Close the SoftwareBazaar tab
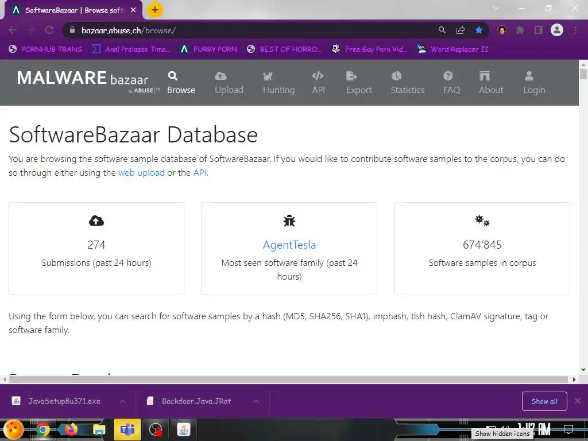 click(x=133, y=10)
